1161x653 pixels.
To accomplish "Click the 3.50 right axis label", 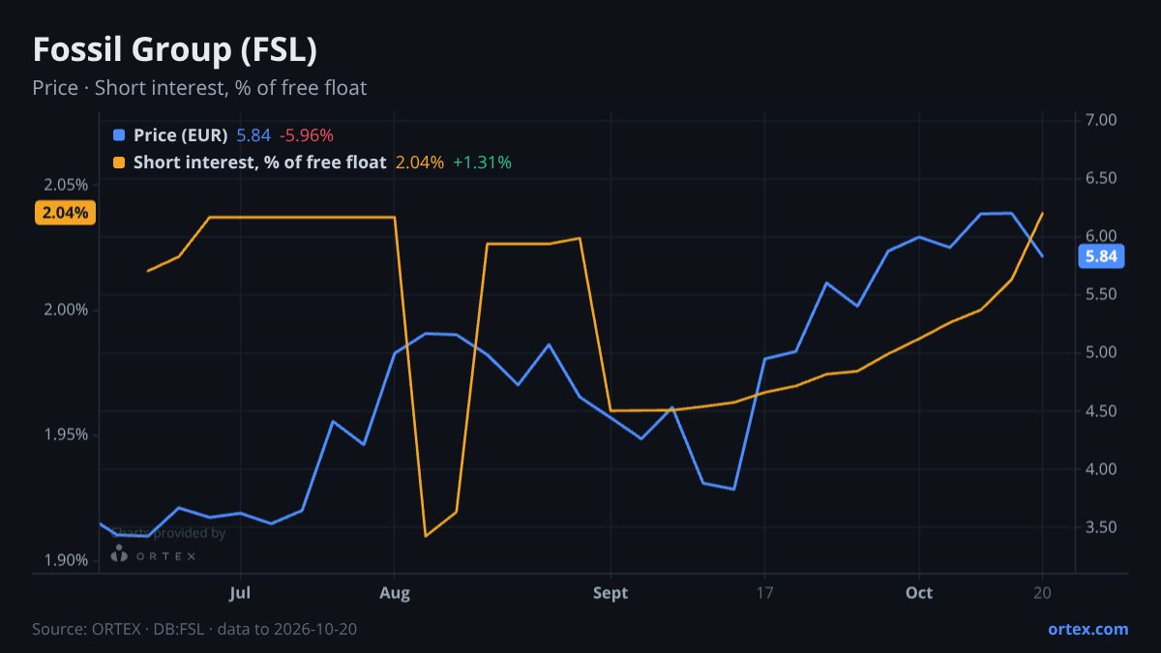I will coord(1102,527).
